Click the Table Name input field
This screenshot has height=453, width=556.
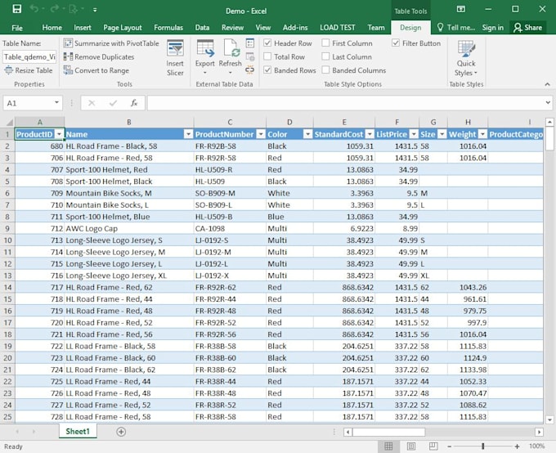coord(29,56)
